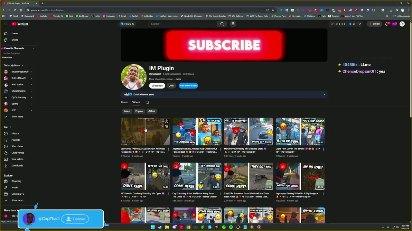
Task: Open options for Cap's First Day video
Action: pyautogui.click(x=323, y=149)
